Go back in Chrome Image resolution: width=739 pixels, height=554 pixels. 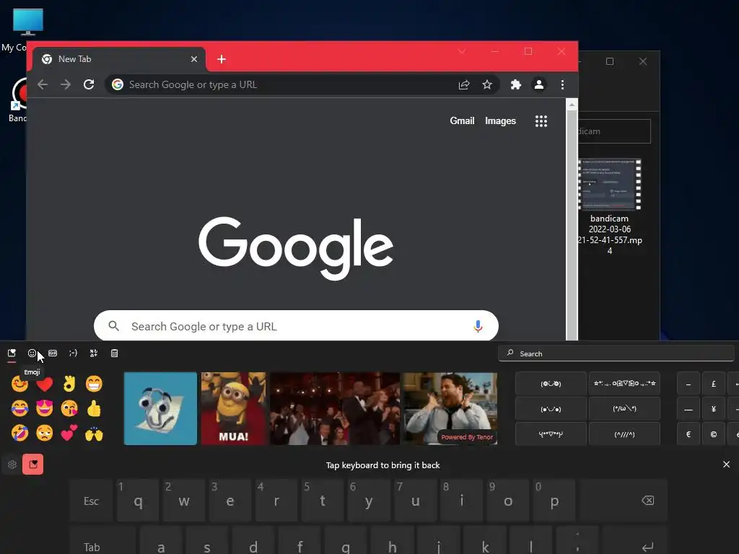43,84
